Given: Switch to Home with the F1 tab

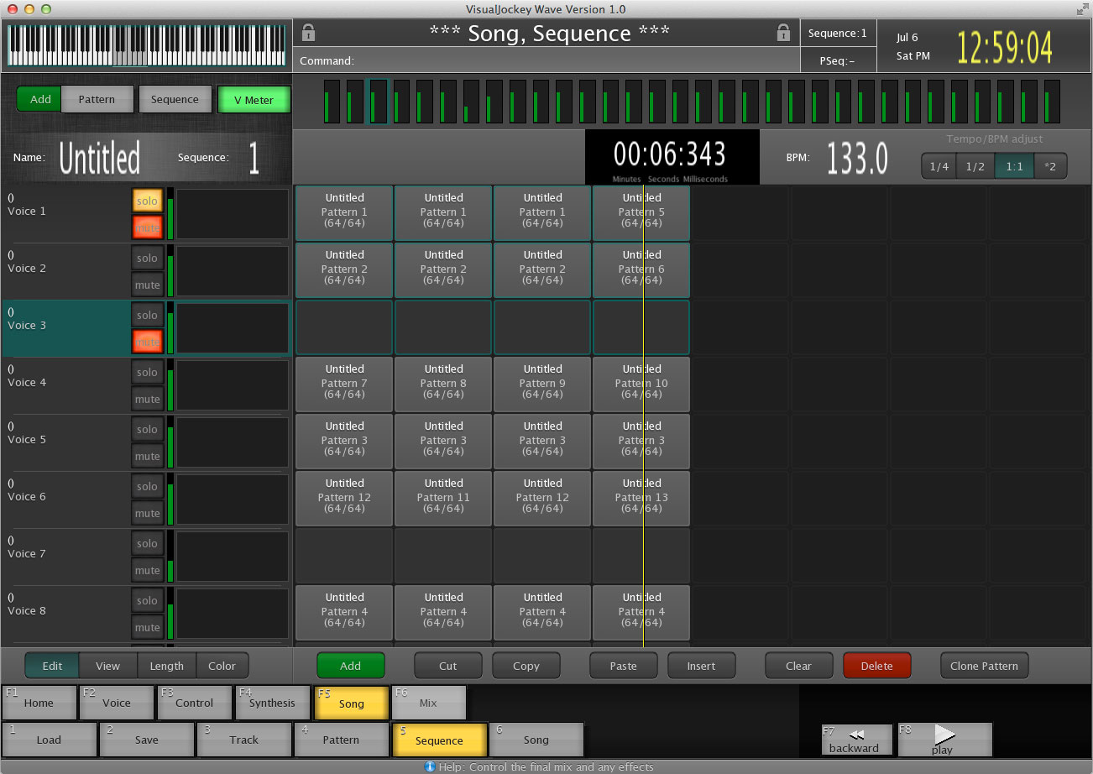Looking at the screenshot, I should (39, 703).
